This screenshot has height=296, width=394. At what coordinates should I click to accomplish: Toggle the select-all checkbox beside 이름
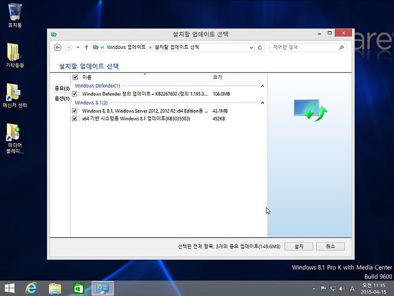click(75, 77)
